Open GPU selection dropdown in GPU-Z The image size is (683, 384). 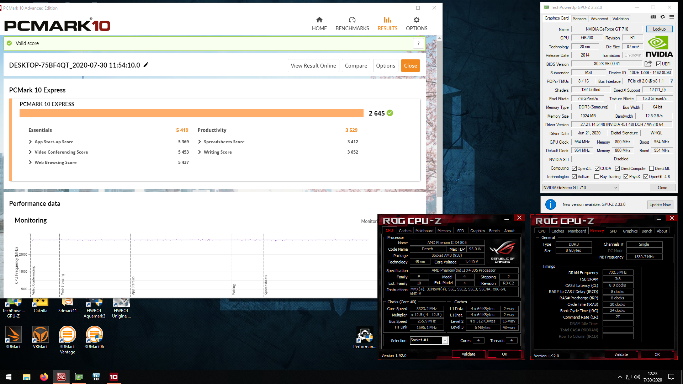580,188
